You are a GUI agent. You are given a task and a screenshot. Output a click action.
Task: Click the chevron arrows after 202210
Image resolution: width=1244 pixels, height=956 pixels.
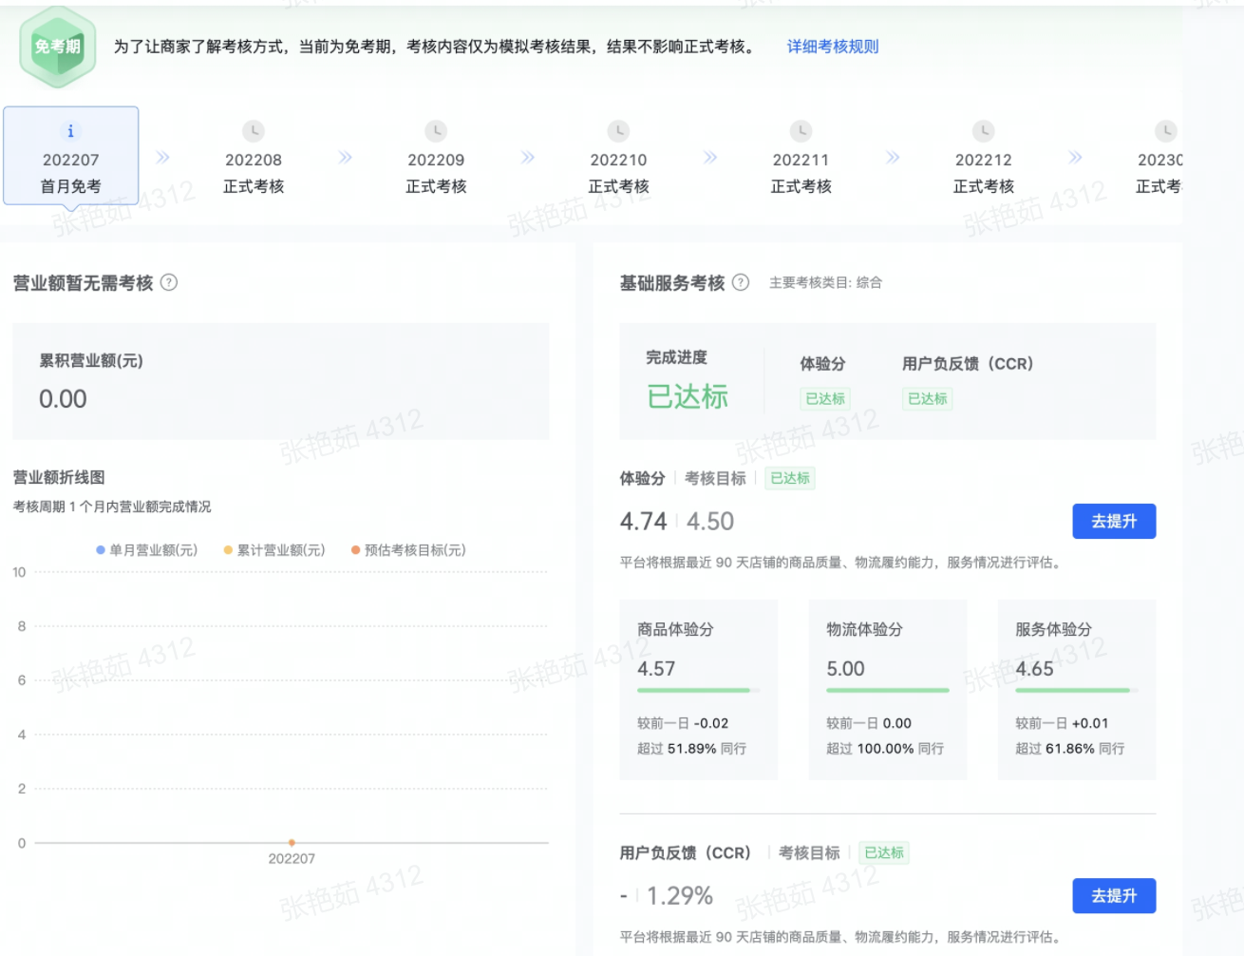[710, 159]
